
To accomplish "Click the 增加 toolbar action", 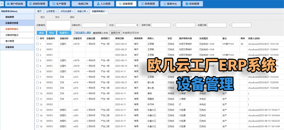I will [x=43, y=17].
